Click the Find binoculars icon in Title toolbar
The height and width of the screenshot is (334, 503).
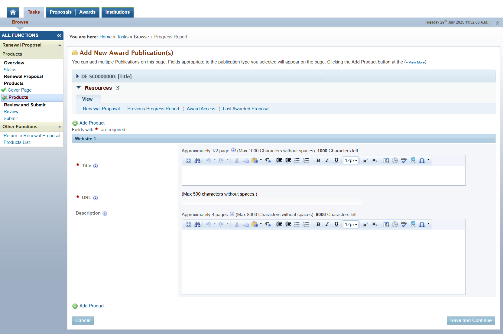pos(197,161)
